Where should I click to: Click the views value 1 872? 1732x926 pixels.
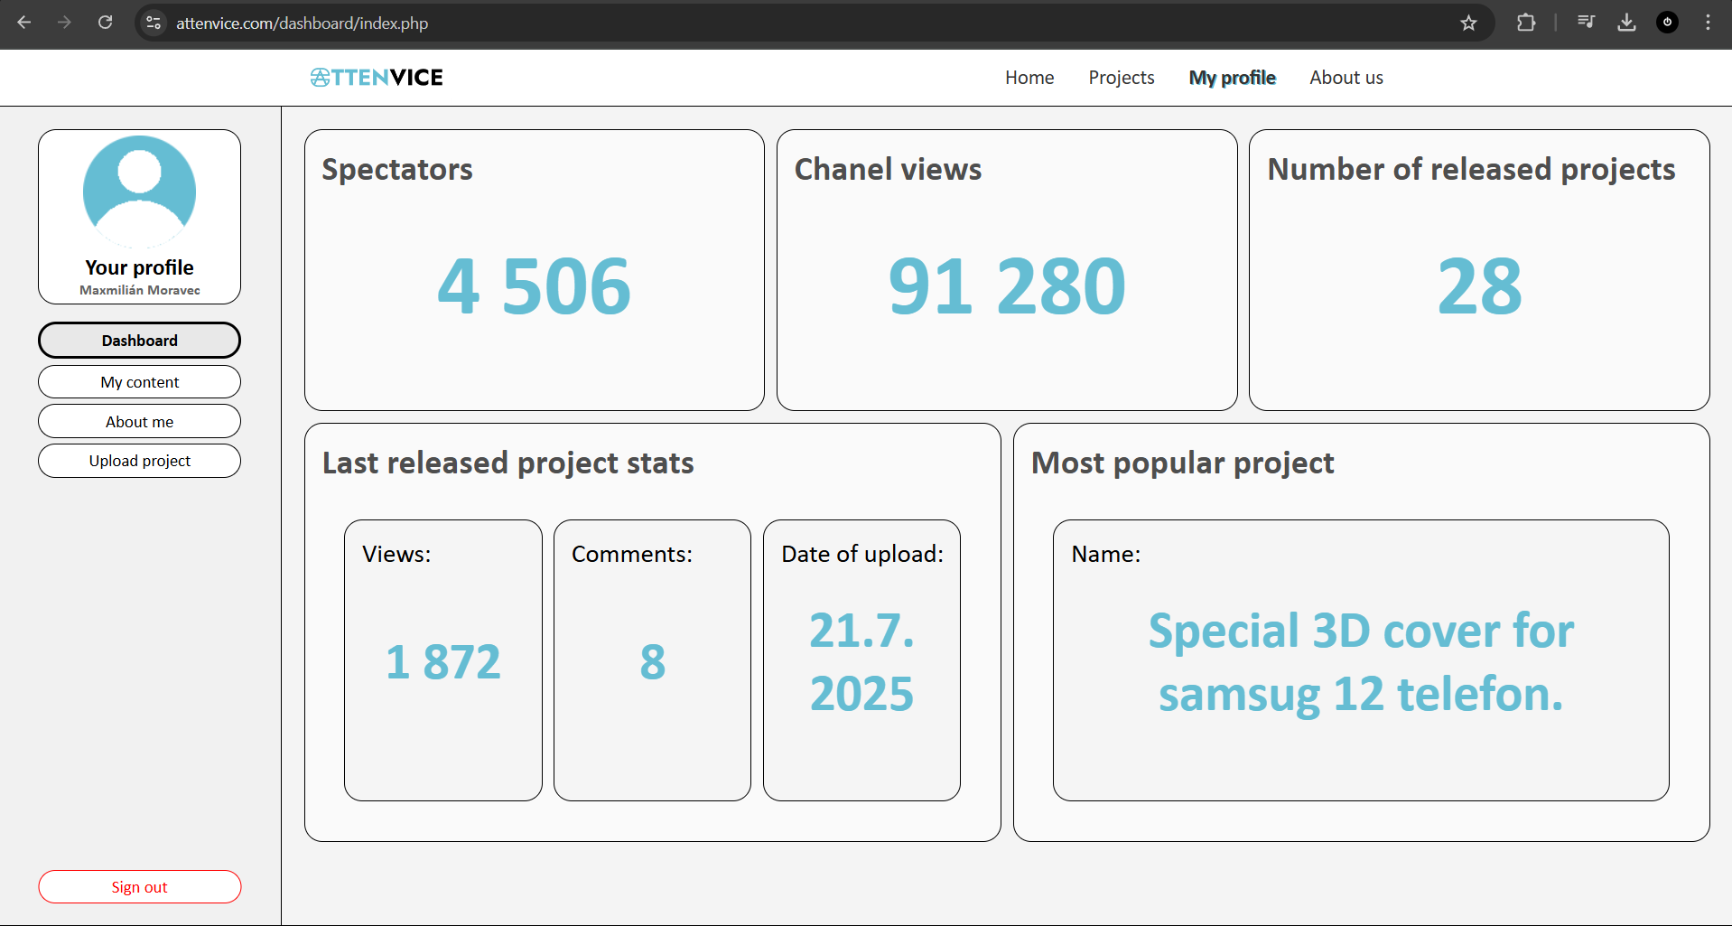(442, 662)
